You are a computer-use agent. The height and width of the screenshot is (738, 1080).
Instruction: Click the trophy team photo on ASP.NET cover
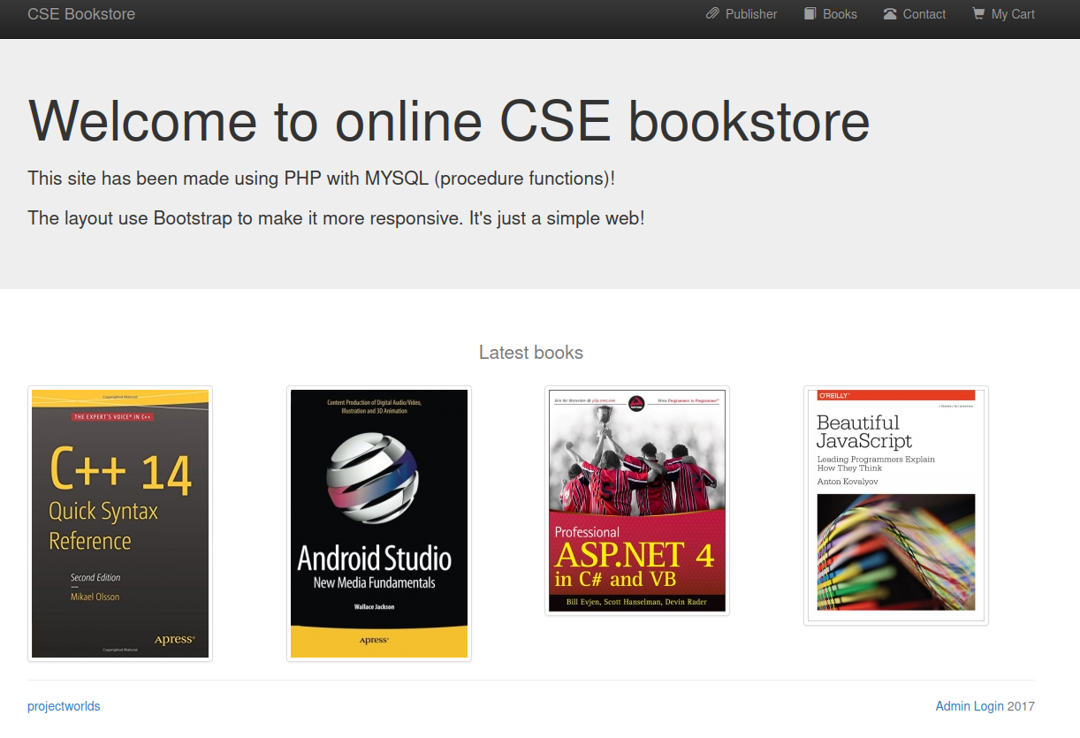637,460
